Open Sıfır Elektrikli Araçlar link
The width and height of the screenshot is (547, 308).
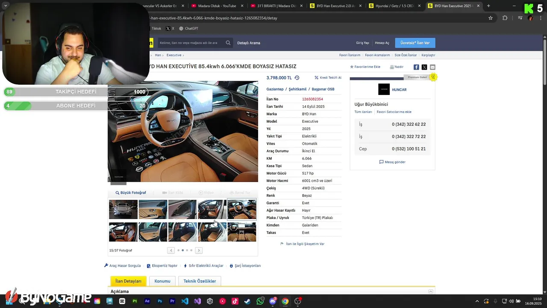pyautogui.click(x=203, y=266)
